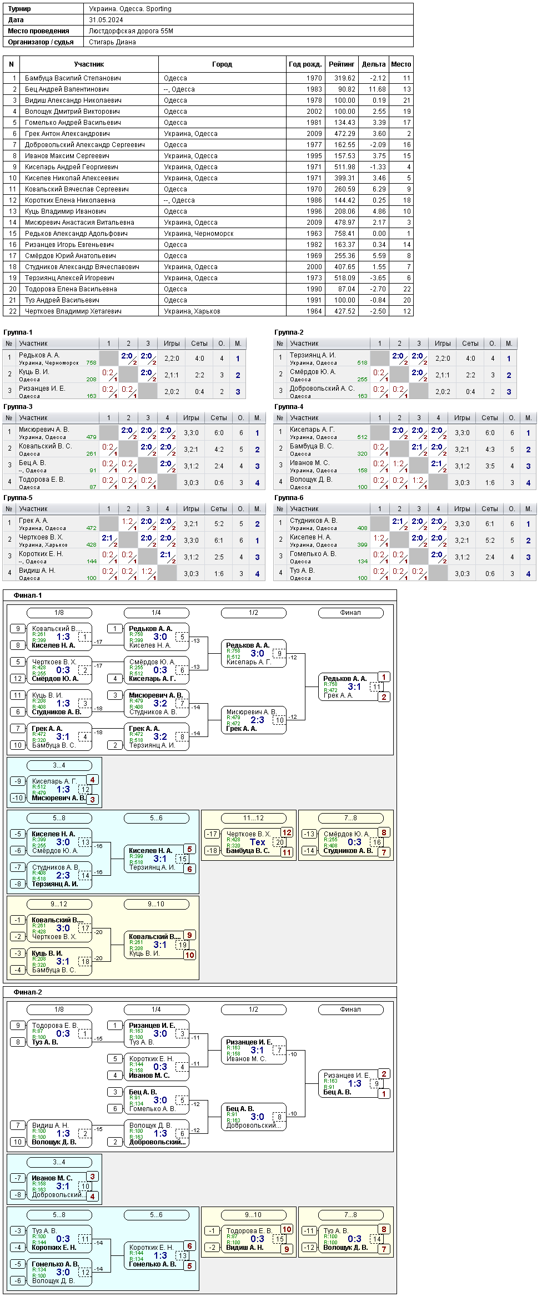Select participant 'Мисюревич Анастасия Витальевна'
This screenshot has height=1297, width=542.
[79, 223]
